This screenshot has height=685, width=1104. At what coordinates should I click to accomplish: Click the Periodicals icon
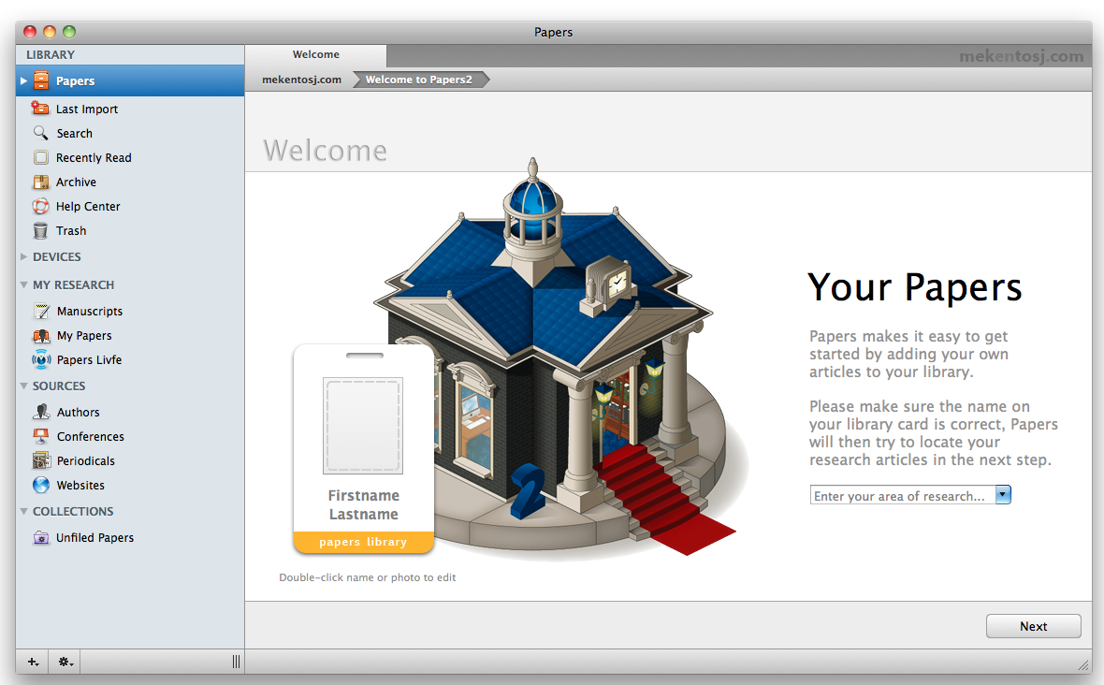coord(41,461)
